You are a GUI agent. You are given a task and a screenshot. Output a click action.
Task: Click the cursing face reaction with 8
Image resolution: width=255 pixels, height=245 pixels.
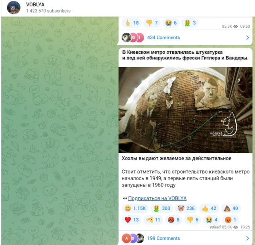(173, 220)
